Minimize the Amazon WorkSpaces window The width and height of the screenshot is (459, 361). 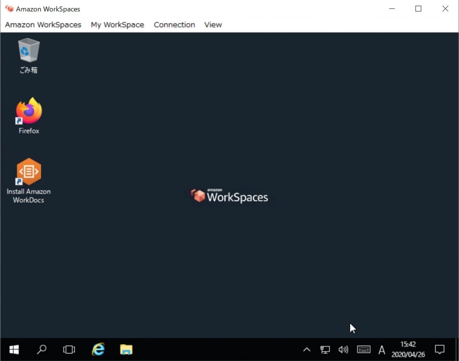392,9
